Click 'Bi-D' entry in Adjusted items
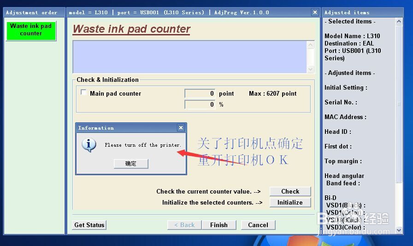 pos(330,198)
